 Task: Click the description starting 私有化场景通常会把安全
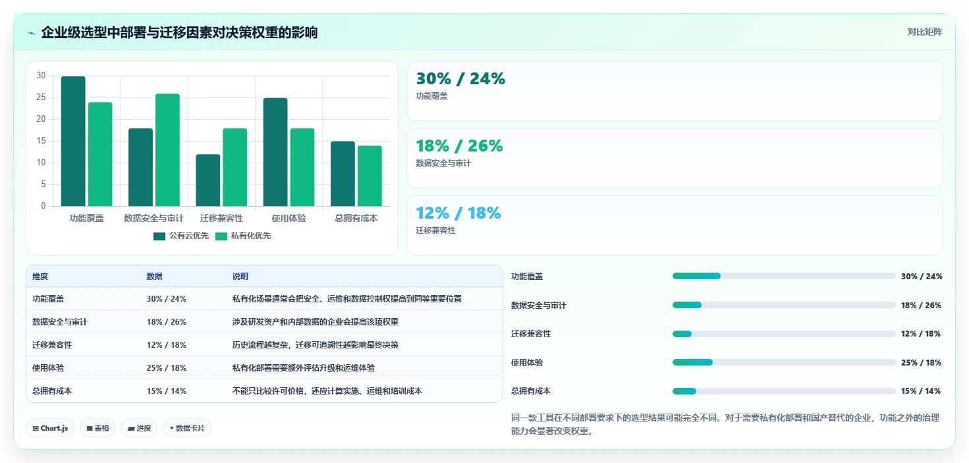(x=347, y=299)
